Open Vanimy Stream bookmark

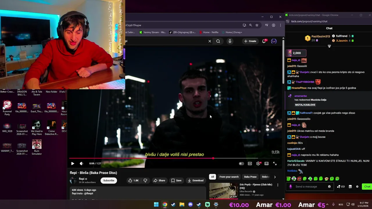[153, 32]
